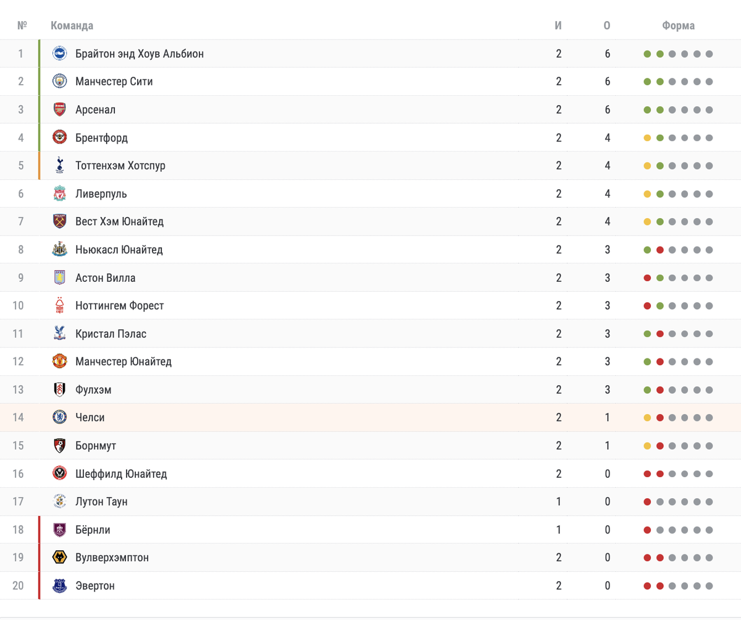
Task: Open the Астон Вилла team page
Action: click(x=105, y=278)
